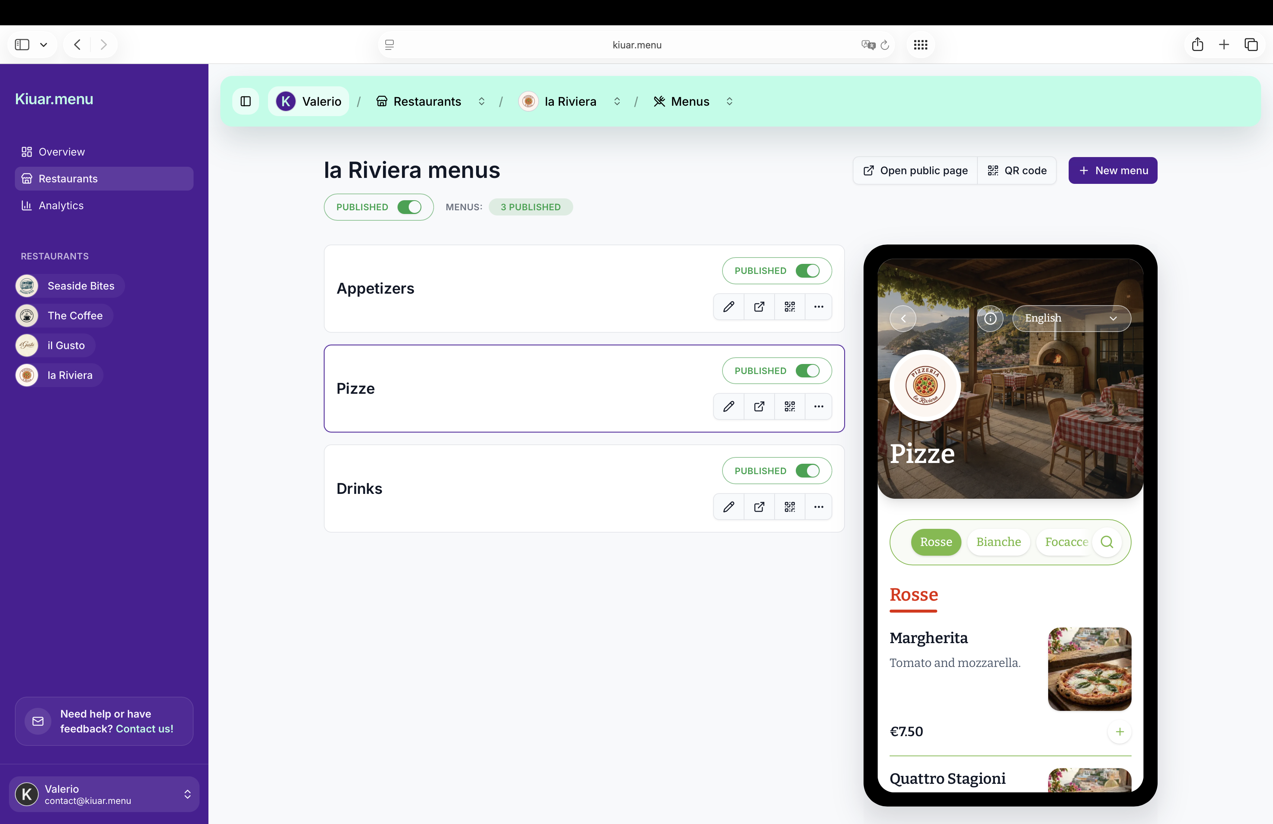1273x824 pixels.
Task: Open the Analytics section in the sidebar
Action: click(x=61, y=205)
